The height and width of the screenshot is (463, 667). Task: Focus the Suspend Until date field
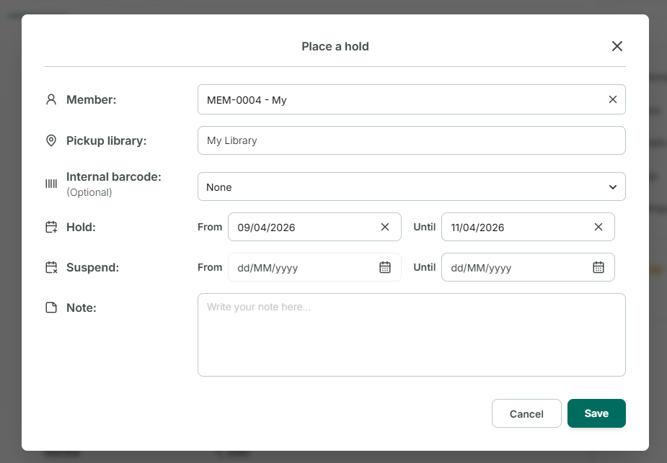[x=528, y=267]
